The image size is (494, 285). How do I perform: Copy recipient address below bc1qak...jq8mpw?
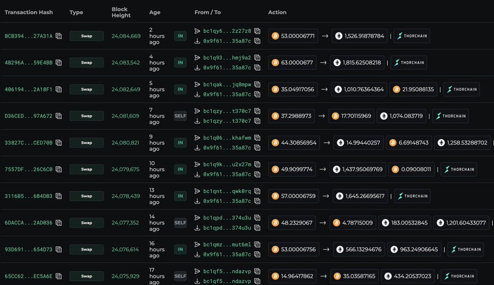click(x=257, y=95)
